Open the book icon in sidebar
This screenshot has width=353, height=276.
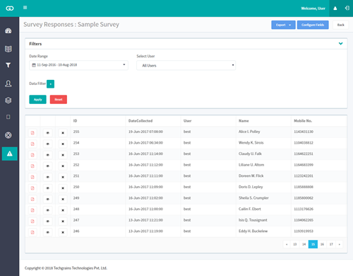(8, 49)
